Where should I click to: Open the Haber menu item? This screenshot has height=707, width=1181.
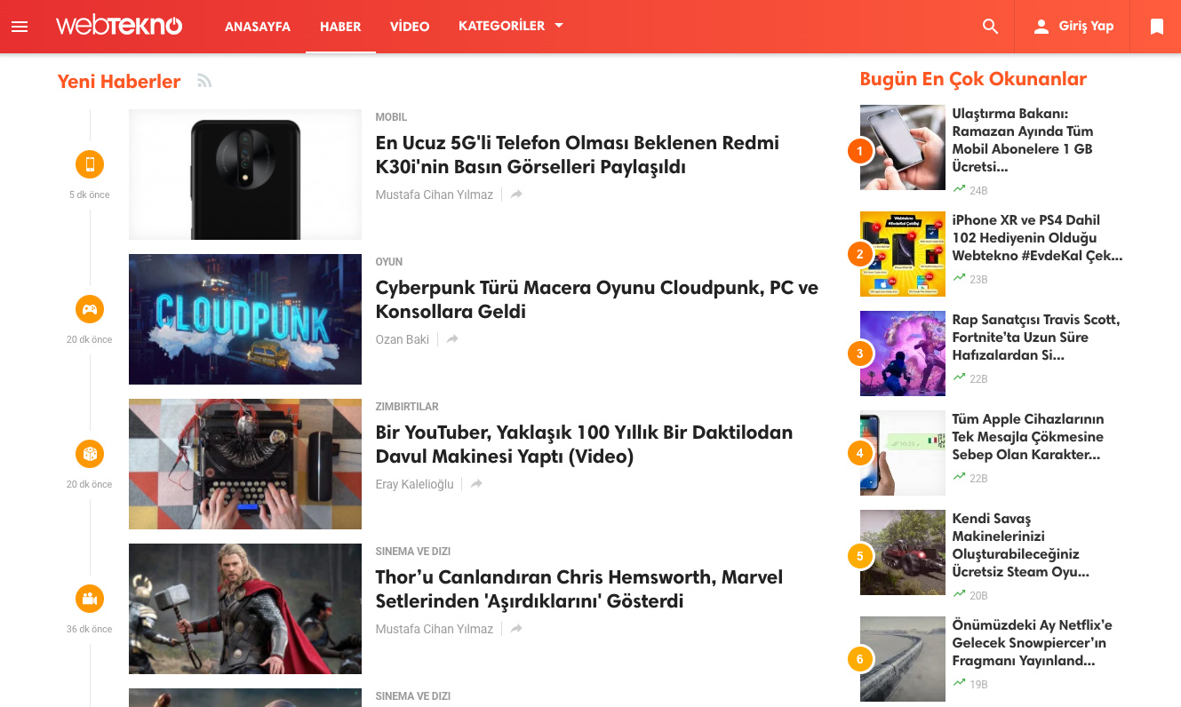(x=340, y=27)
